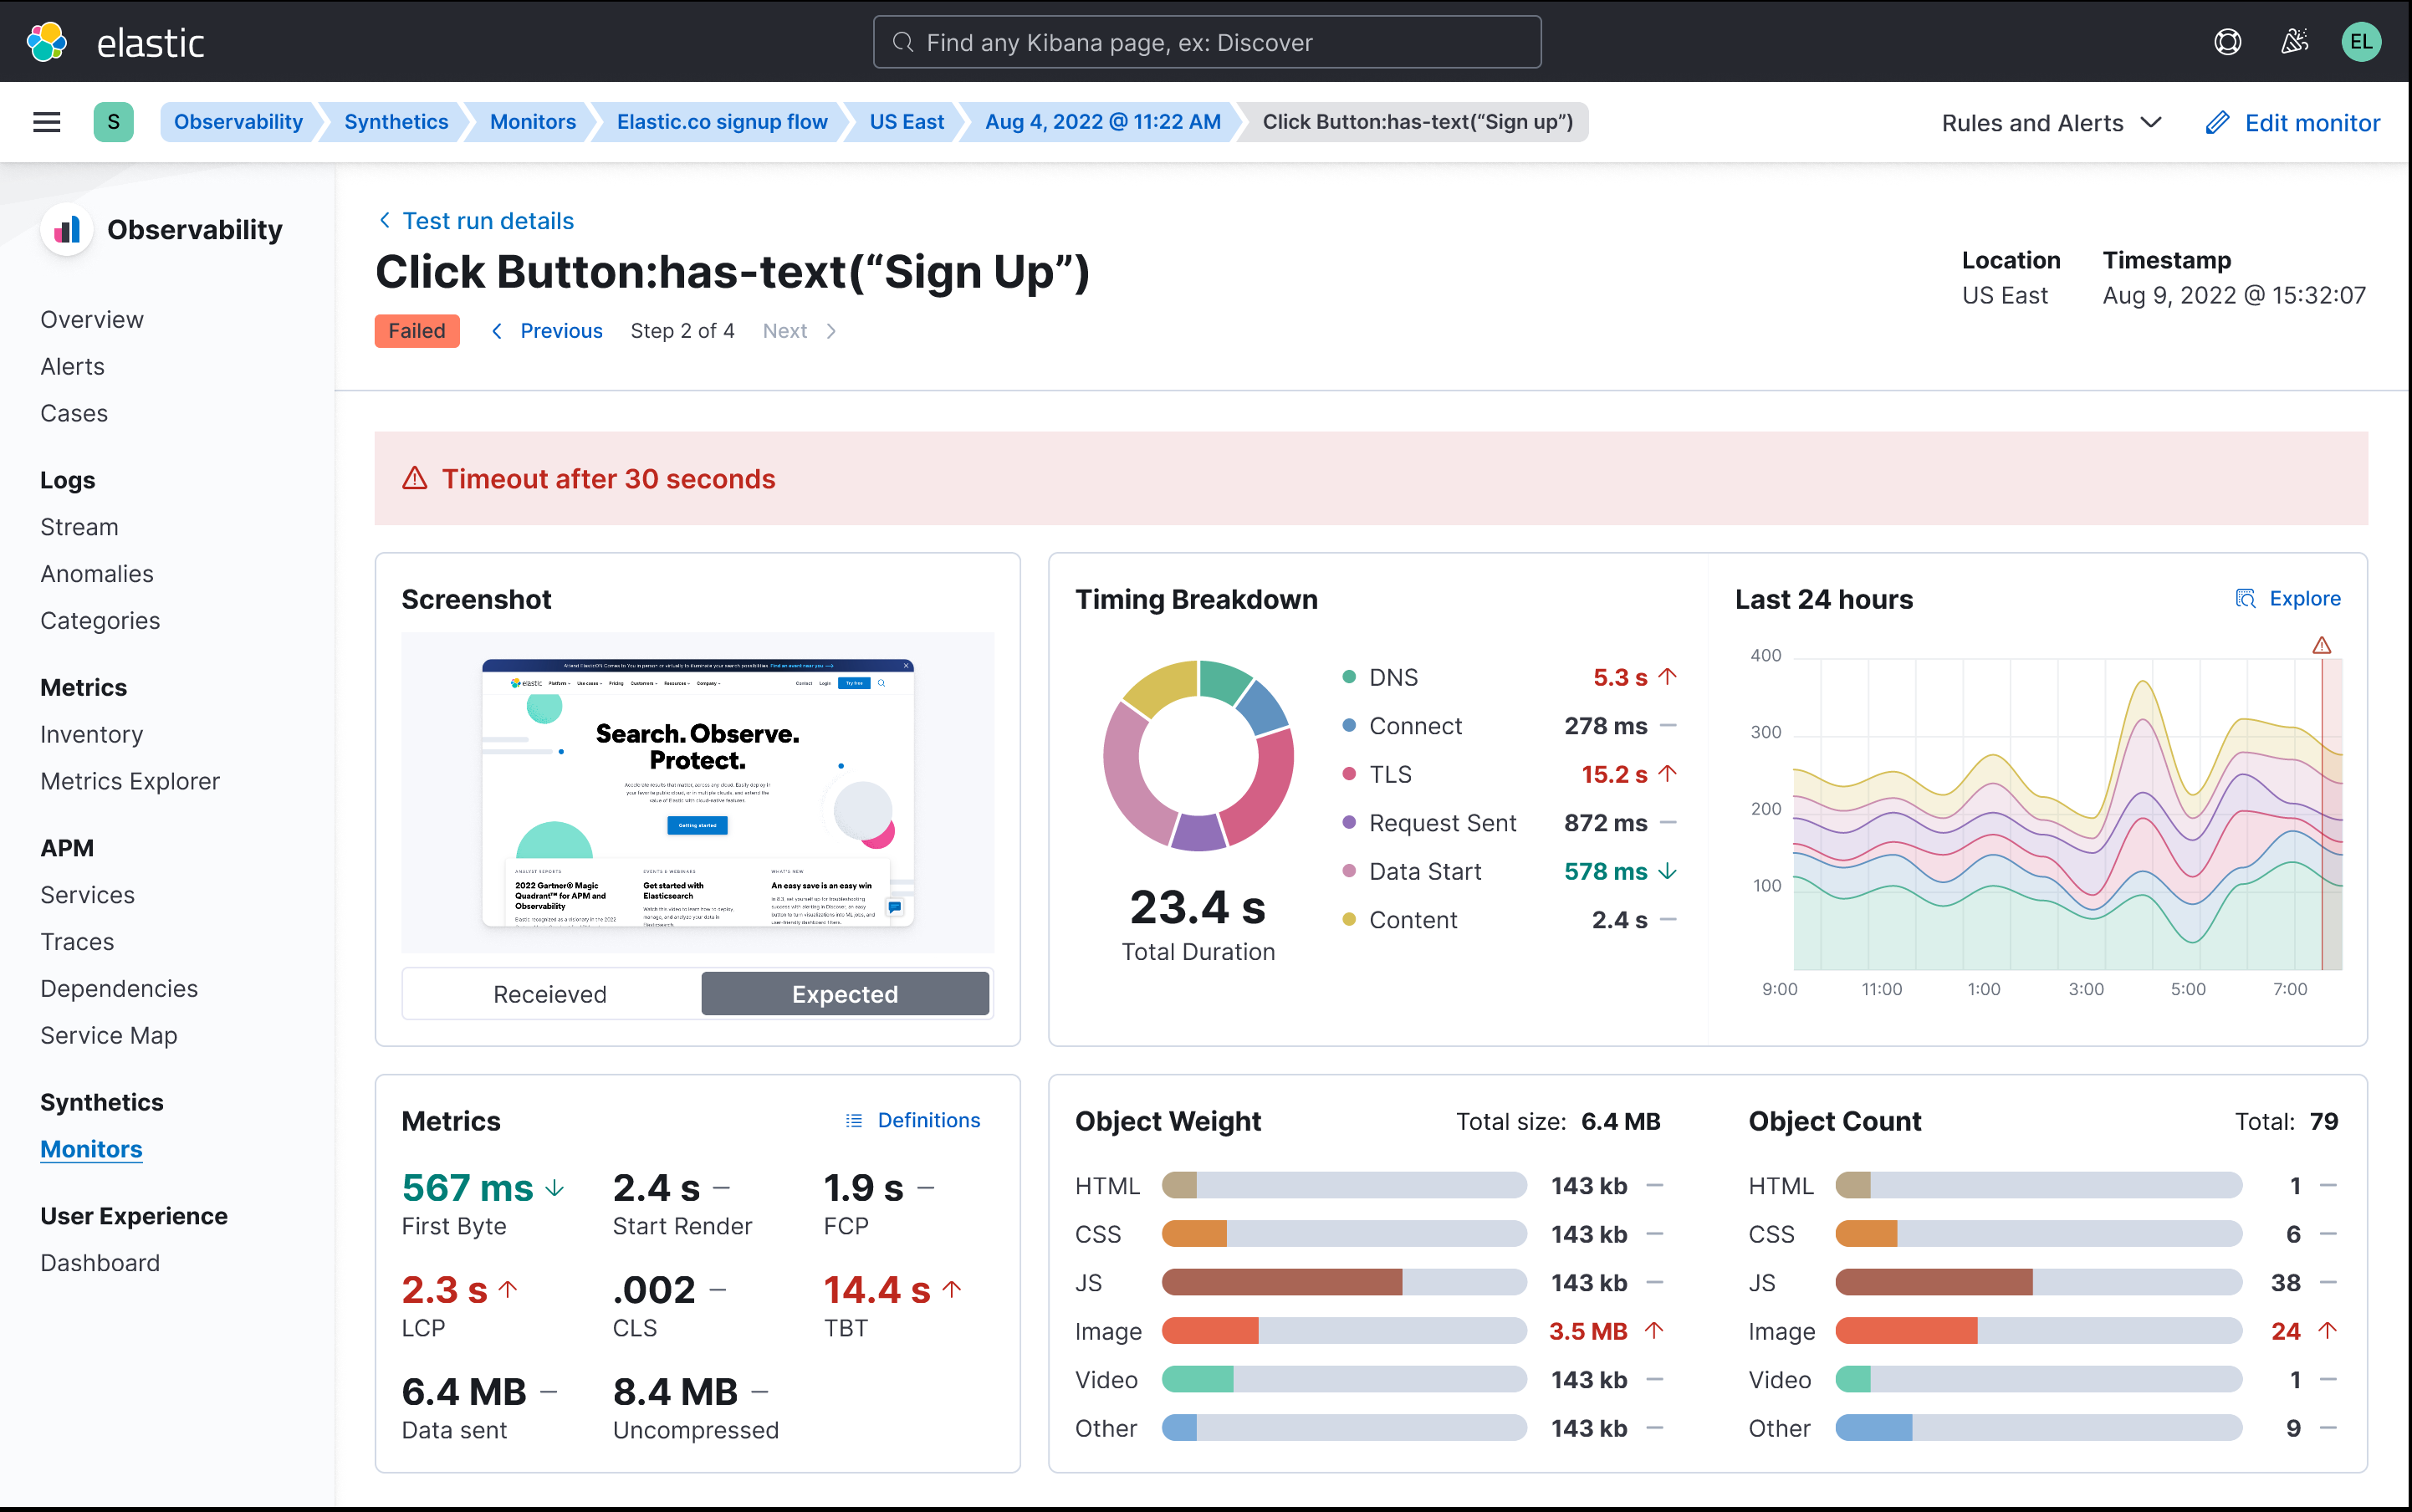Click the 23.4 s total duration value
The height and width of the screenshot is (1512, 2412).
[1198, 908]
